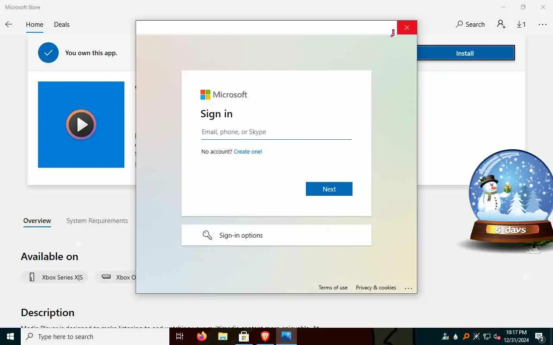Open File Explorer from the taskbar
The width and height of the screenshot is (553, 345).
click(222, 336)
